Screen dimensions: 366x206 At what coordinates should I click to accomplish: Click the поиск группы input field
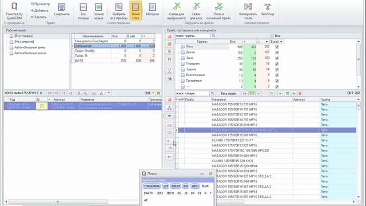pyautogui.click(x=193, y=35)
